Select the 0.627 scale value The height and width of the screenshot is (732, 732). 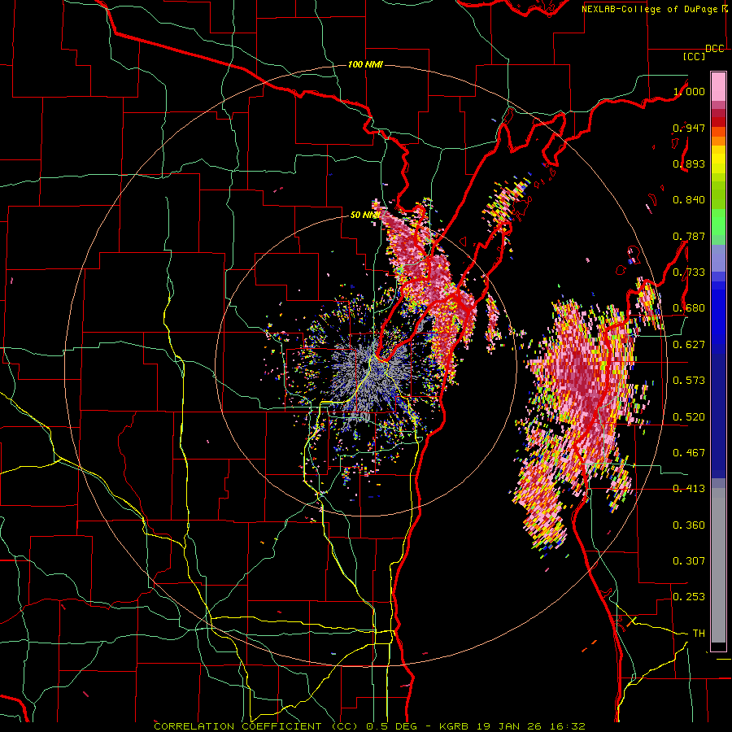click(x=689, y=345)
